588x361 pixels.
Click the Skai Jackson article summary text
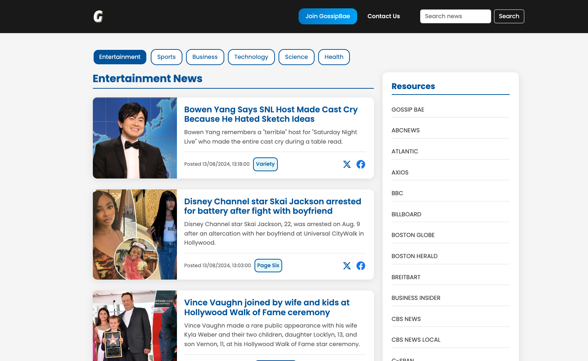click(x=274, y=233)
